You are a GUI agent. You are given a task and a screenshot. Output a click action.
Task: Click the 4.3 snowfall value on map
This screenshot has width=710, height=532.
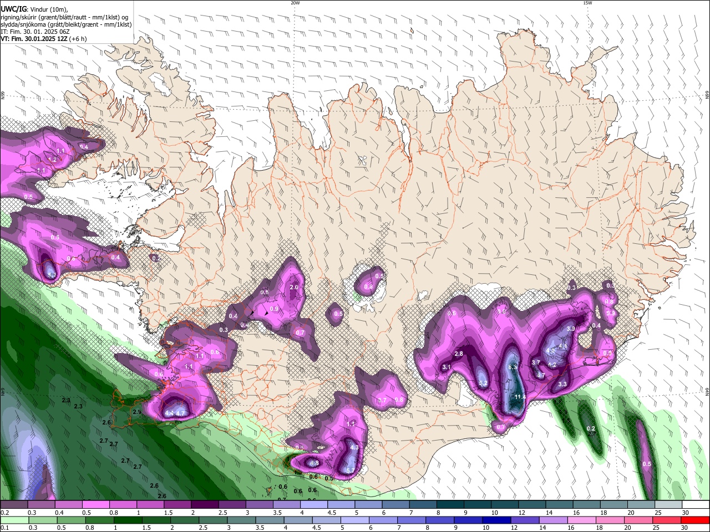(x=355, y=447)
